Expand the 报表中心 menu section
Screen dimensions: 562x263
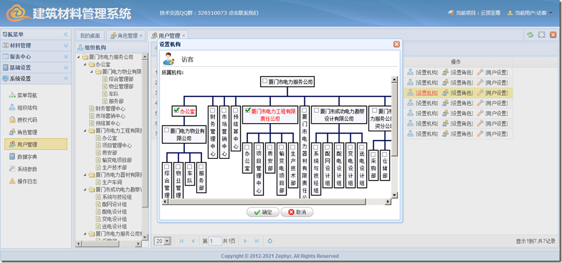[x=34, y=56]
